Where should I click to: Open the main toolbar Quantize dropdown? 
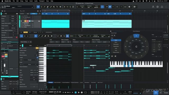(82, 7)
